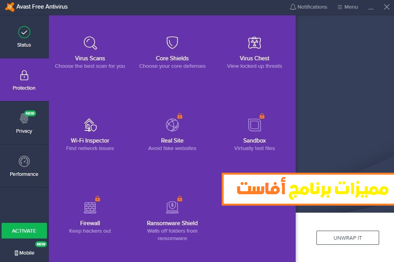This screenshot has width=394, height=262.
Task: Click 'Ransomware Shield' title text
Action: click(x=172, y=223)
